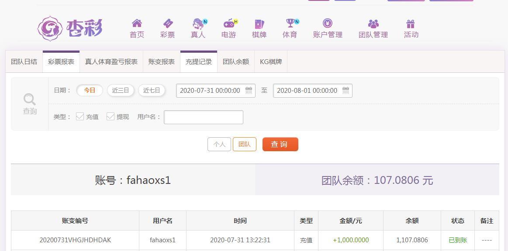Click the time 2020-07-31 13:22:31
This screenshot has width=508, height=251.
pyautogui.click(x=240, y=240)
